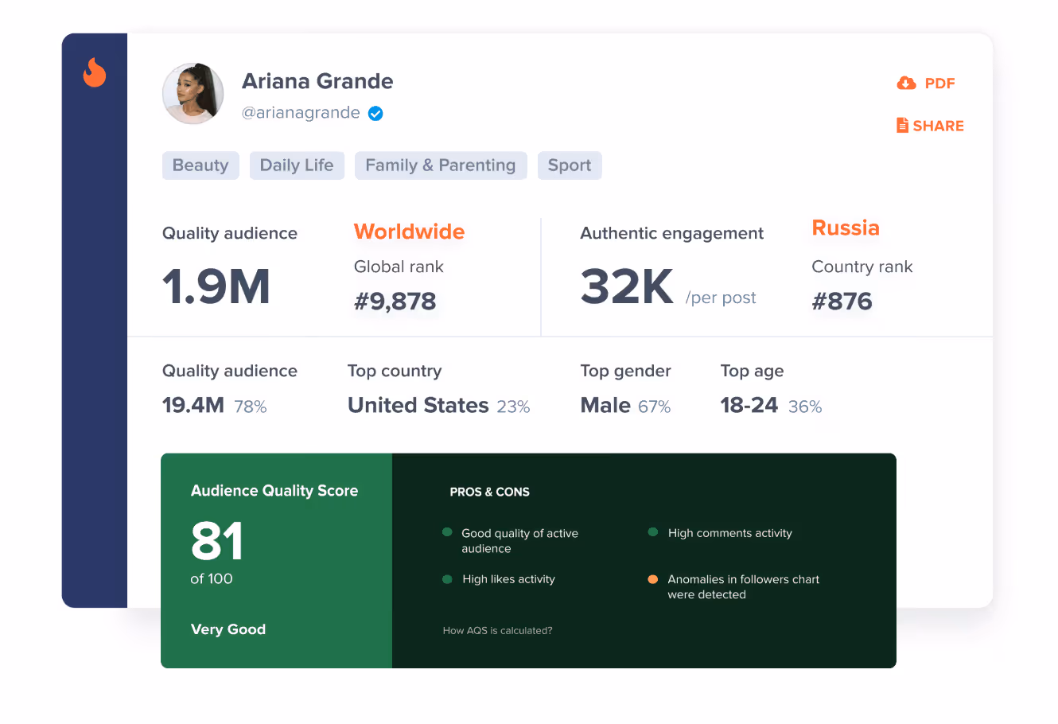Open the Worldwide rank selector

[x=409, y=232]
